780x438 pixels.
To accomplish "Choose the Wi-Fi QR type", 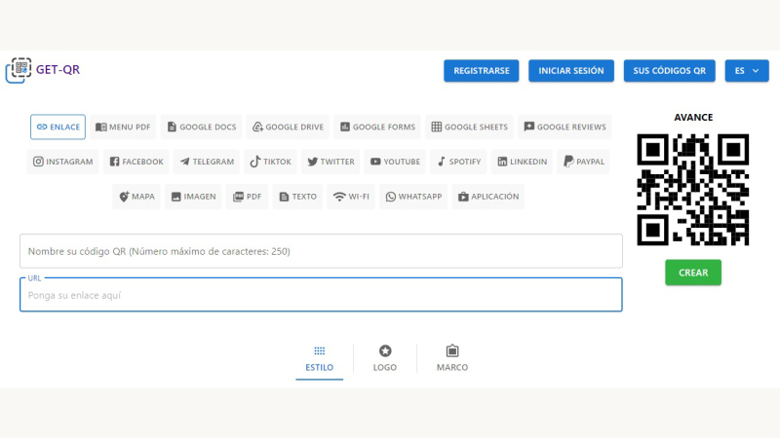I will pyautogui.click(x=351, y=197).
